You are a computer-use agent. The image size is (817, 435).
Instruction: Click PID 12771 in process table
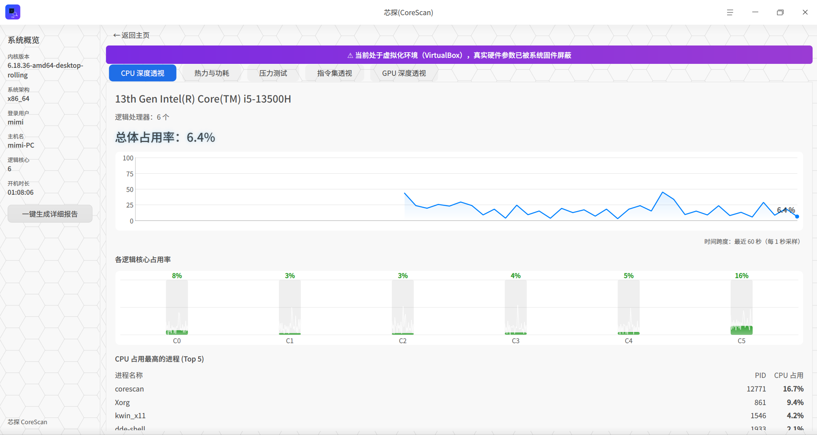(x=756, y=389)
